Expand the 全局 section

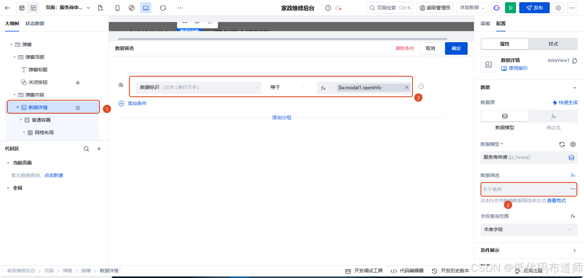8,188
